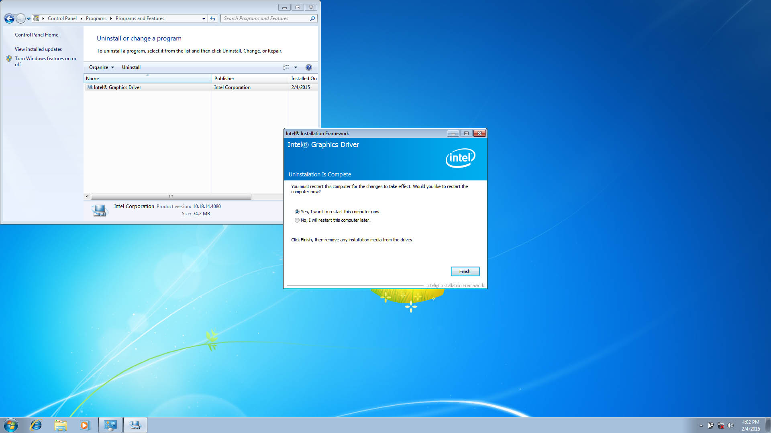Open View installed updates link
Image resolution: width=771 pixels, height=433 pixels.
pyautogui.click(x=38, y=49)
